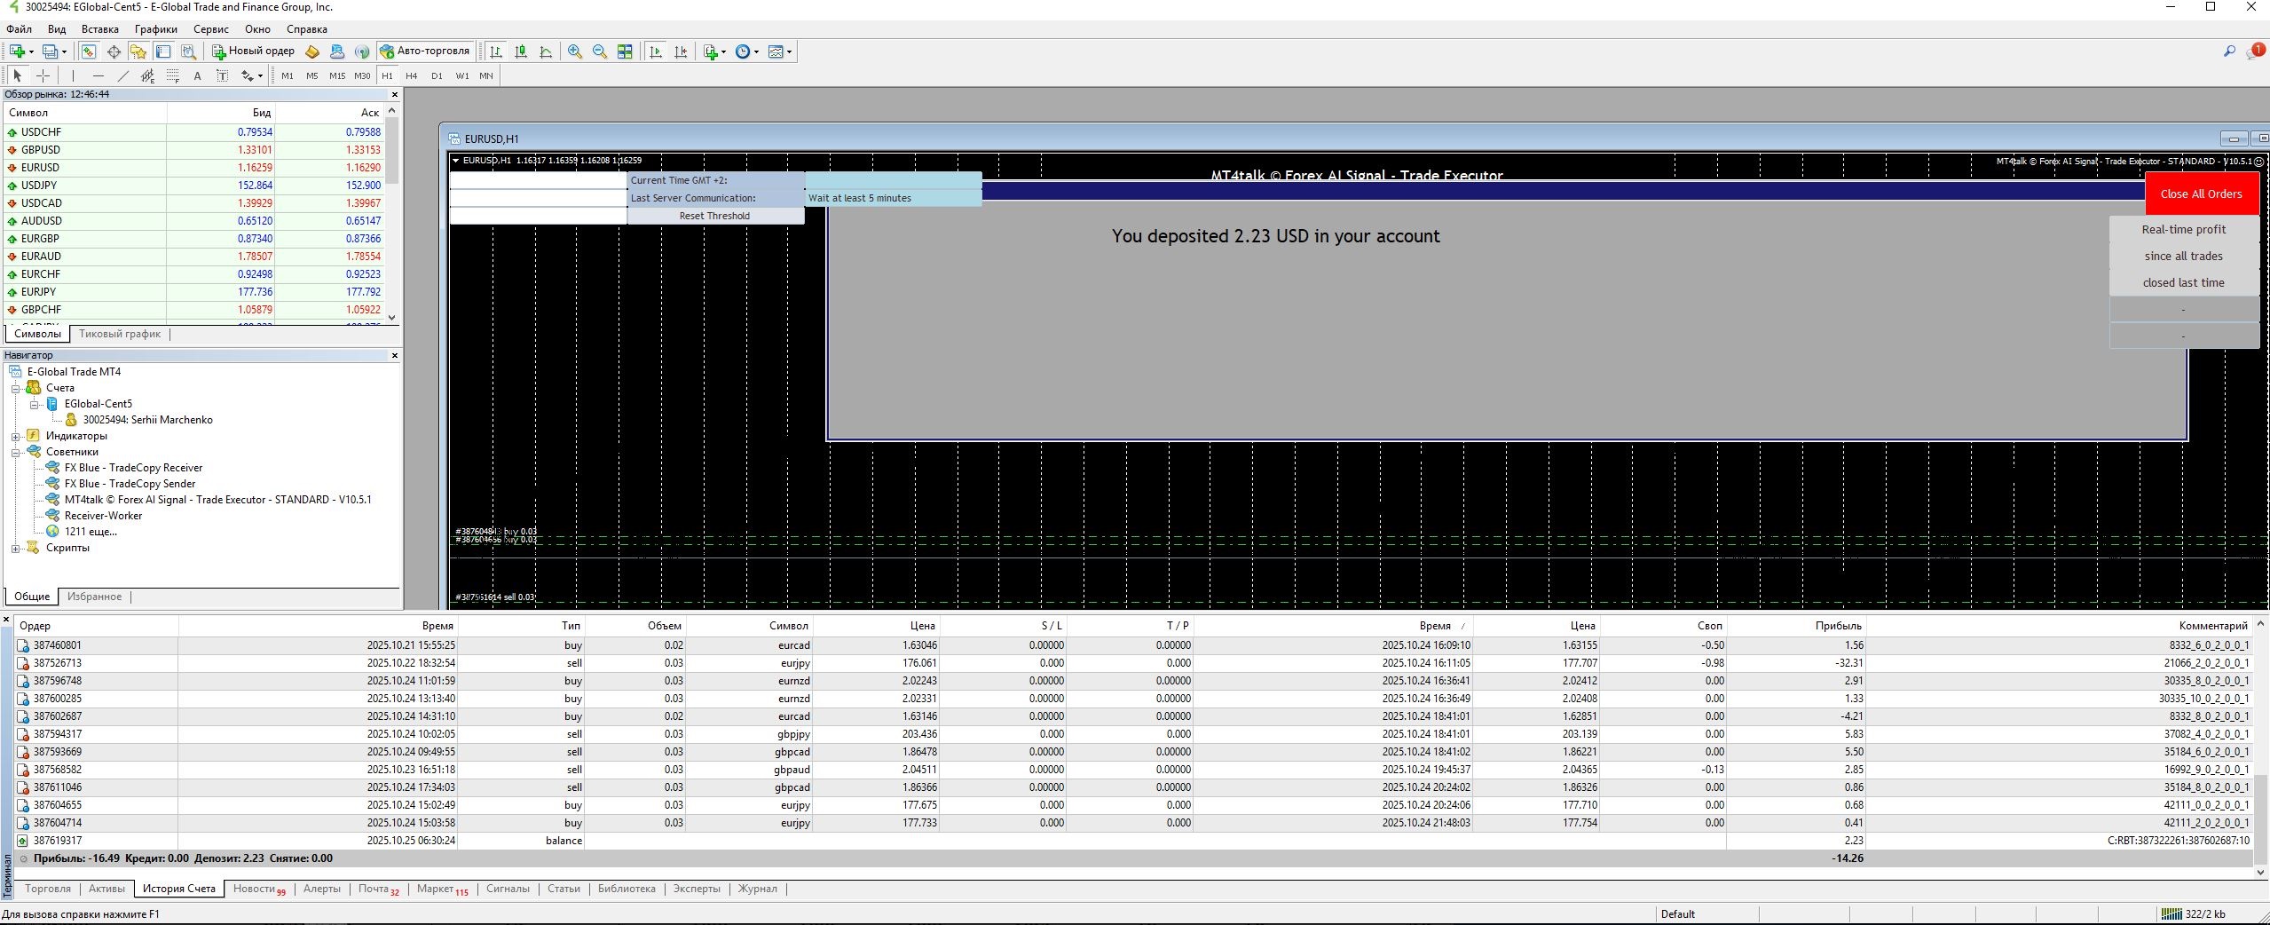This screenshot has width=2270, height=925.
Task: Click the Reset Threshold button
Action: 714,216
